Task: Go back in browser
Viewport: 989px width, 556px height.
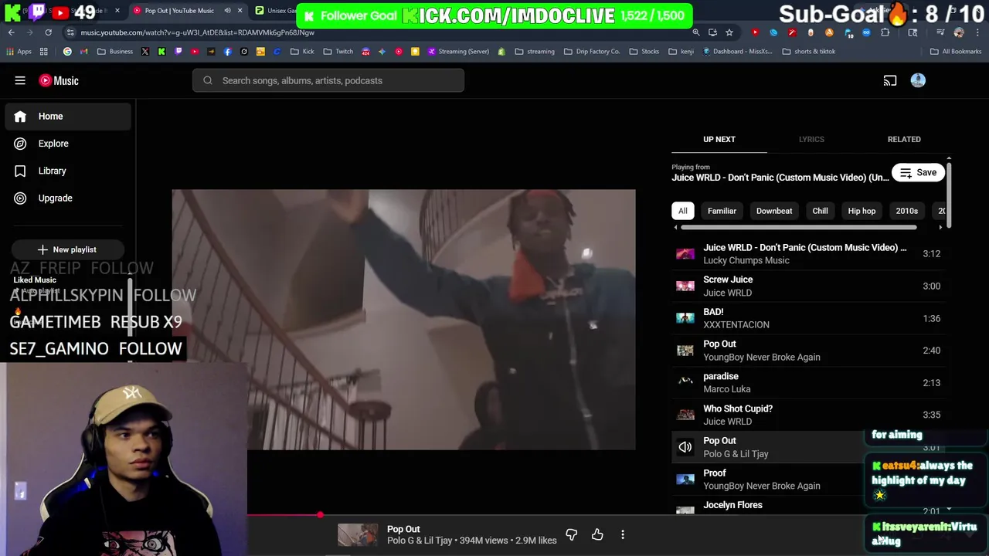Action: coord(12,32)
